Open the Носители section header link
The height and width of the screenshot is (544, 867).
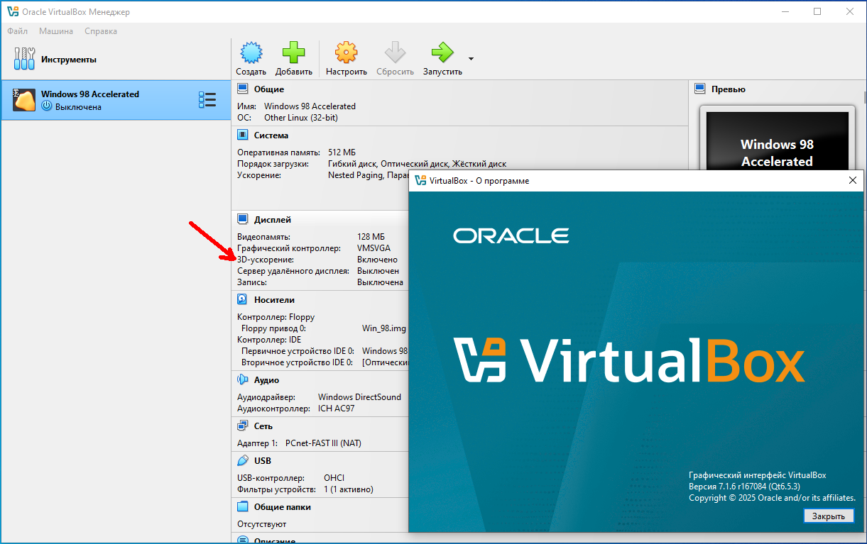[x=274, y=300]
